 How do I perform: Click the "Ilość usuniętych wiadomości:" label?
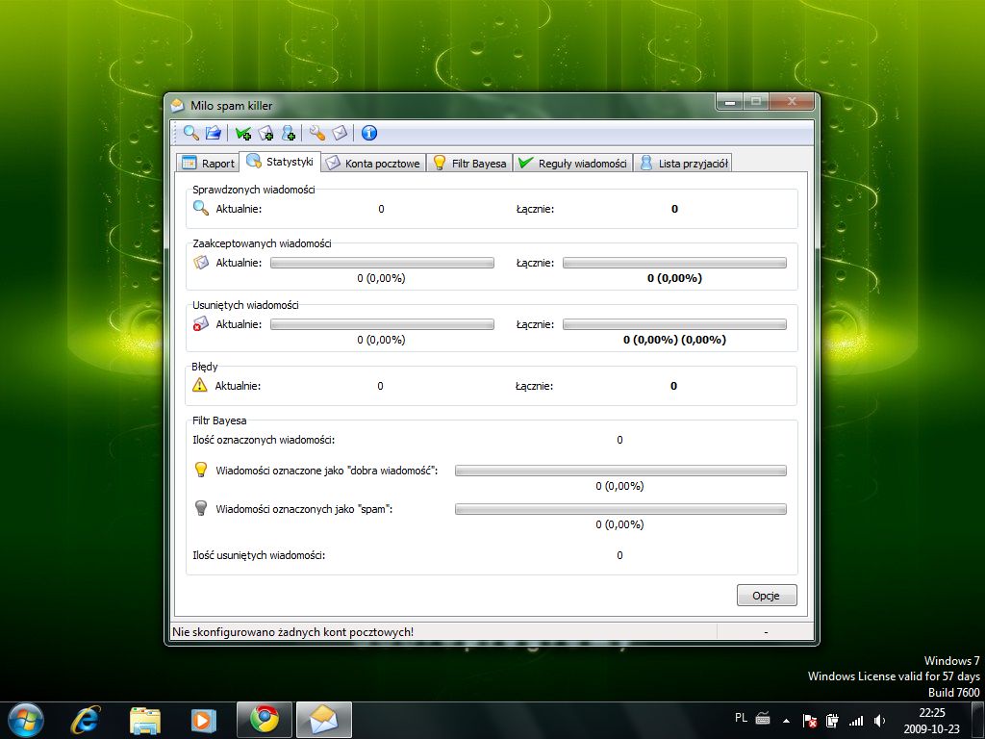[x=259, y=555]
